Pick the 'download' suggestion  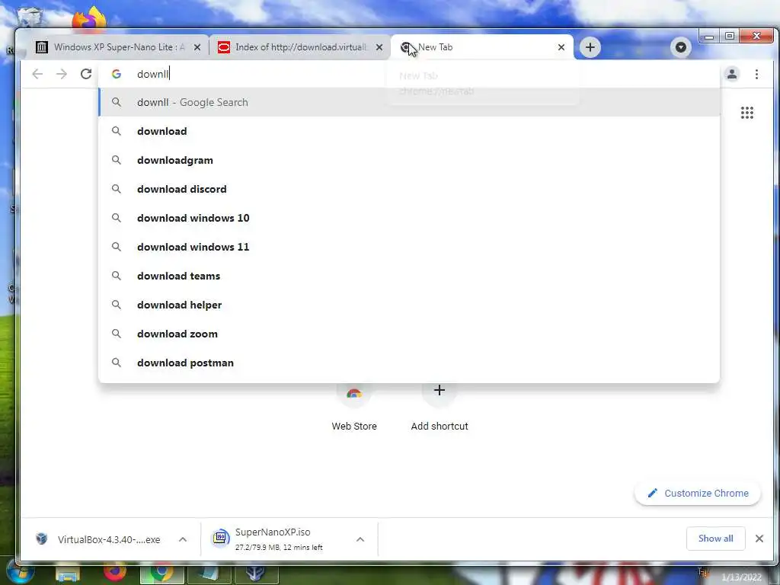[409, 131]
